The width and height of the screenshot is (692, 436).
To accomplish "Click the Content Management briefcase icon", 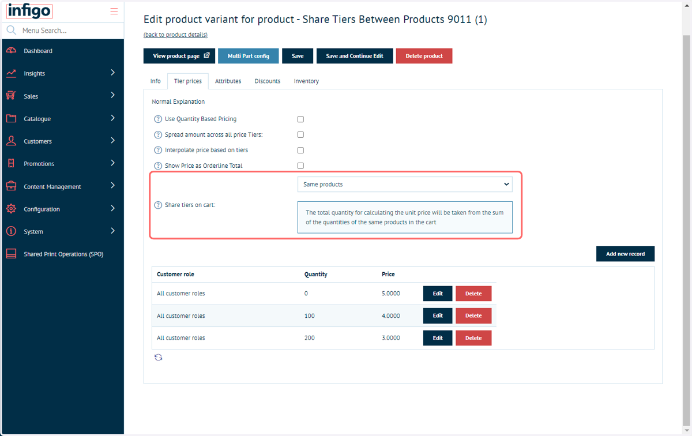I will tap(12, 186).
